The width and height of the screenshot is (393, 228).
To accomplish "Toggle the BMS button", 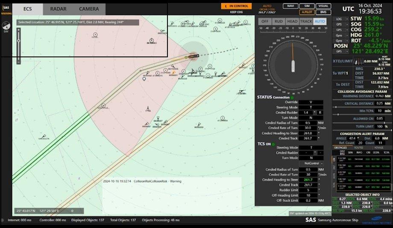I will (x=323, y=12).
